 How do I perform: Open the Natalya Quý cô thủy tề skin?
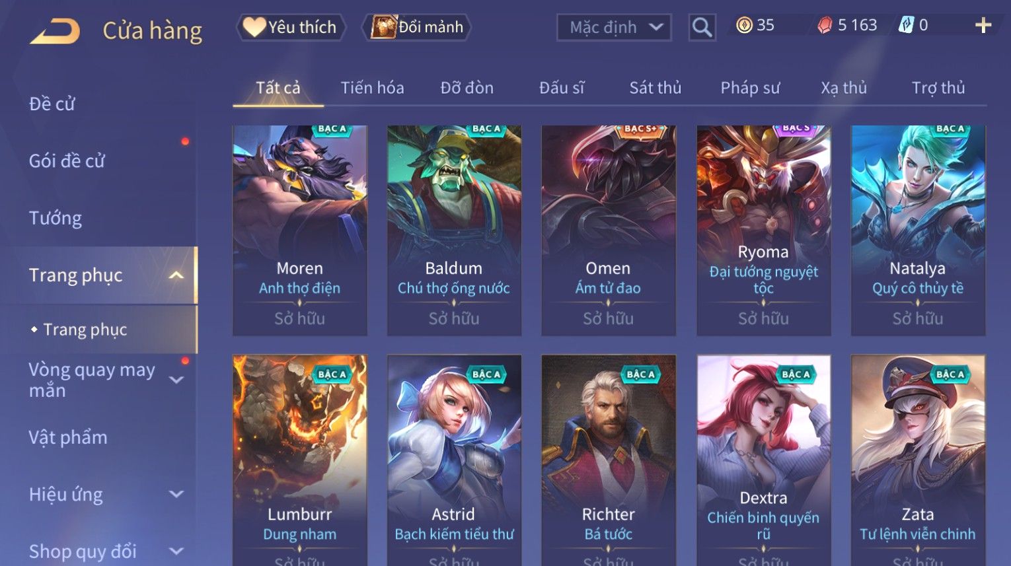pos(918,230)
